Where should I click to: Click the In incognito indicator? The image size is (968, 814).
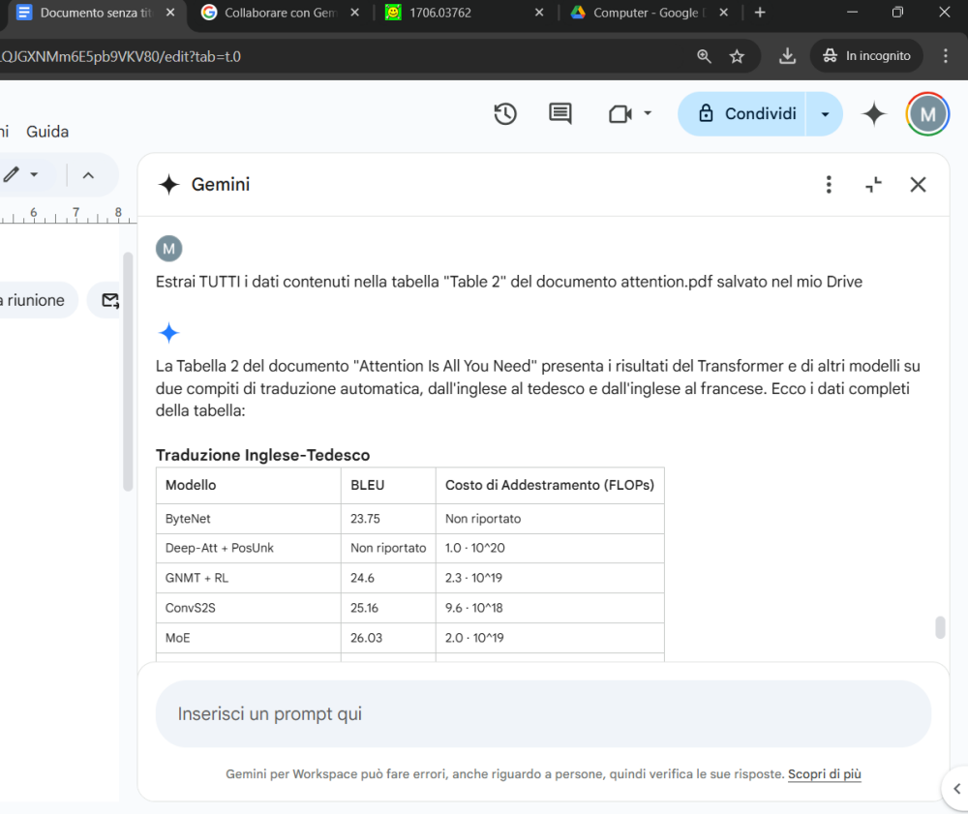pyautogui.click(x=866, y=56)
